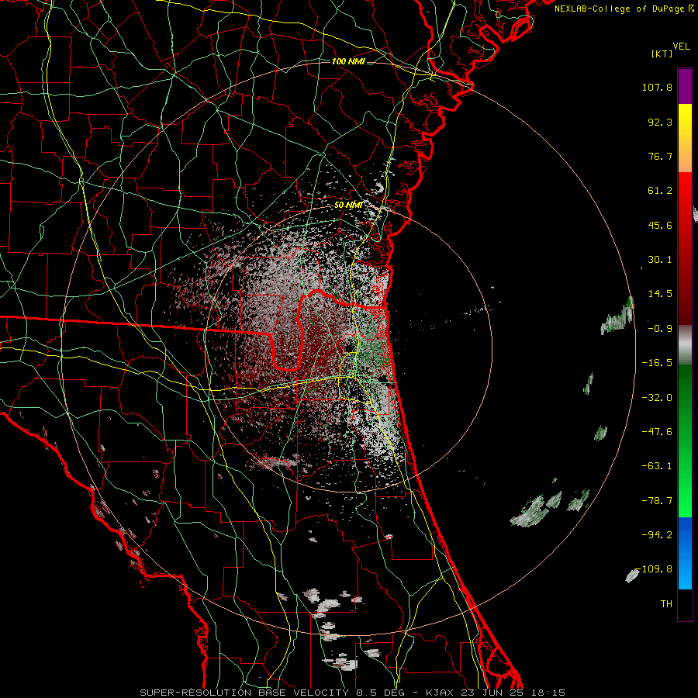Click the 30.1 value on the velocity scale
Image resolution: width=698 pixels, height=698 pixels.
[x=660, y=260]
